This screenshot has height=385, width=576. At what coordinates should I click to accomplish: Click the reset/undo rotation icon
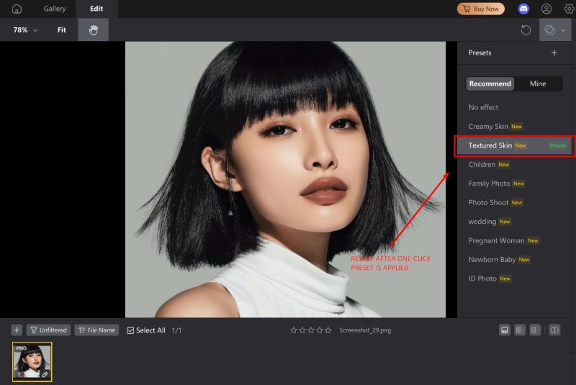coord(526,30)
